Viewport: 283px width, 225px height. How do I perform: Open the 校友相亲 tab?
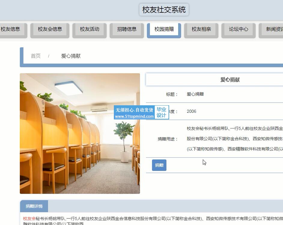coord(201,30)
